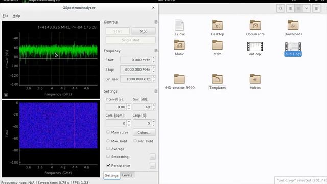
Task: Float the Frequency dock panel
Action: (x=156, y=51)
